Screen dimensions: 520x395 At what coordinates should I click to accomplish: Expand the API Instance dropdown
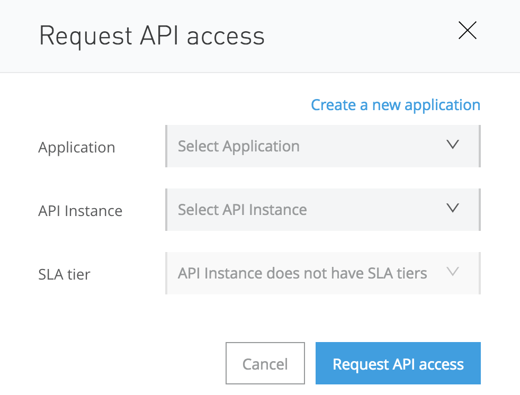coord(322,210)
